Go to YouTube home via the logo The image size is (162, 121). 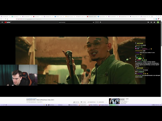[x=7, y=22]
